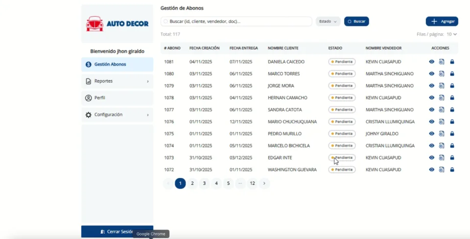Click lock icon for abono 1079

click(x=452, y=86)
